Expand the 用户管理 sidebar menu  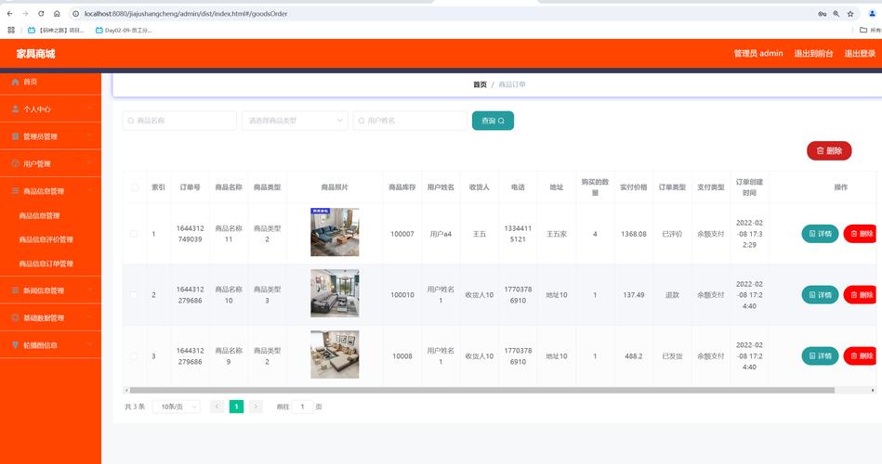[50, 164]
